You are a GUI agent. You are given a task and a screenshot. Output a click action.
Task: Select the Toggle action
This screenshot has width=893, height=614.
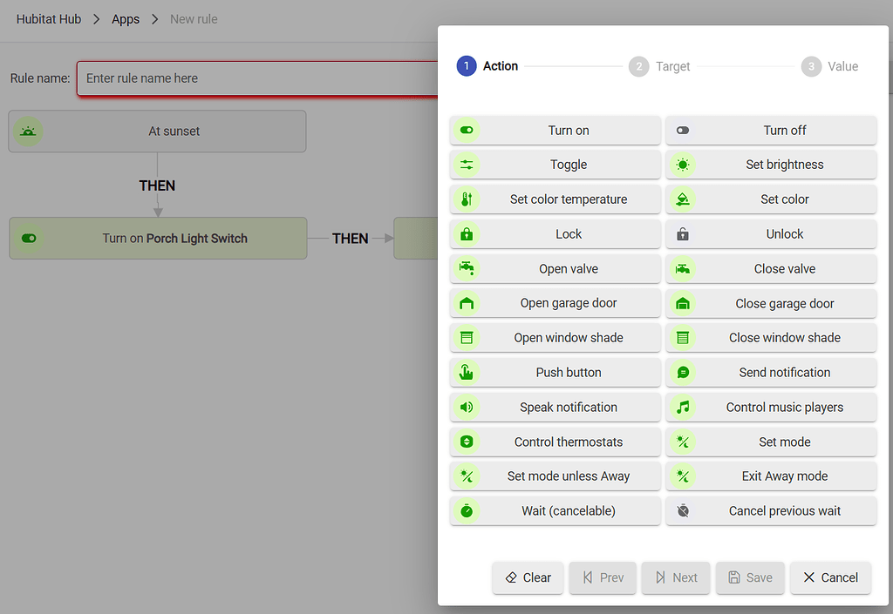[x=568, y=165]
